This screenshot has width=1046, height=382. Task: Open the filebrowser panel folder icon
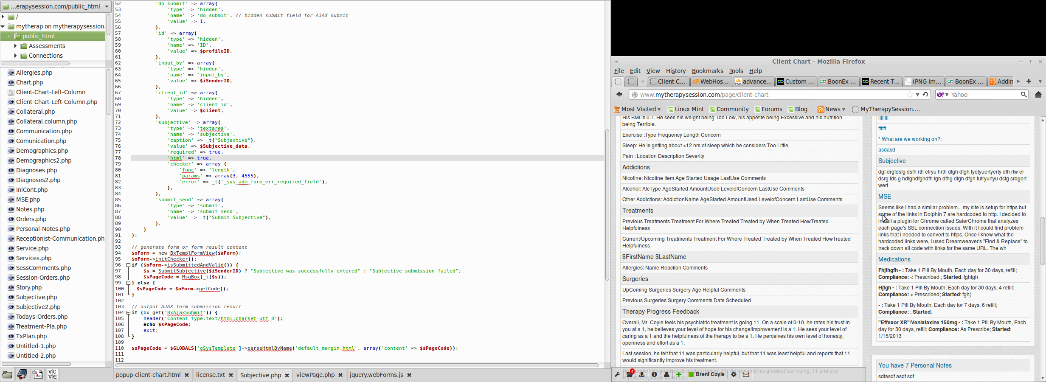click(x=7, y=374)
